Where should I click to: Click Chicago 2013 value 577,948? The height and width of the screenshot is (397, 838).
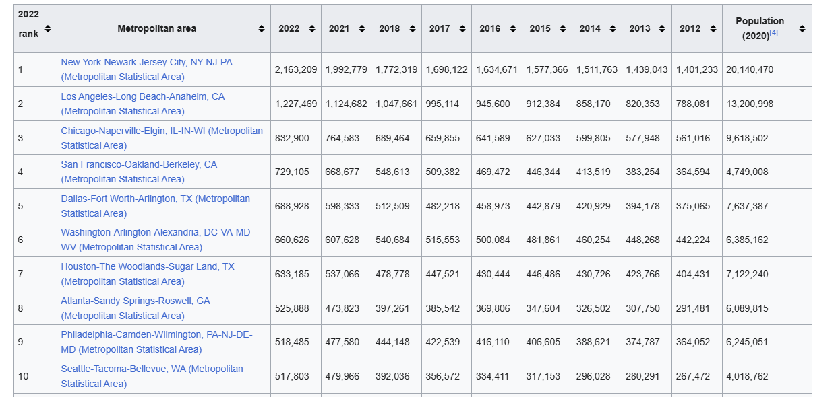coord(643,138)
